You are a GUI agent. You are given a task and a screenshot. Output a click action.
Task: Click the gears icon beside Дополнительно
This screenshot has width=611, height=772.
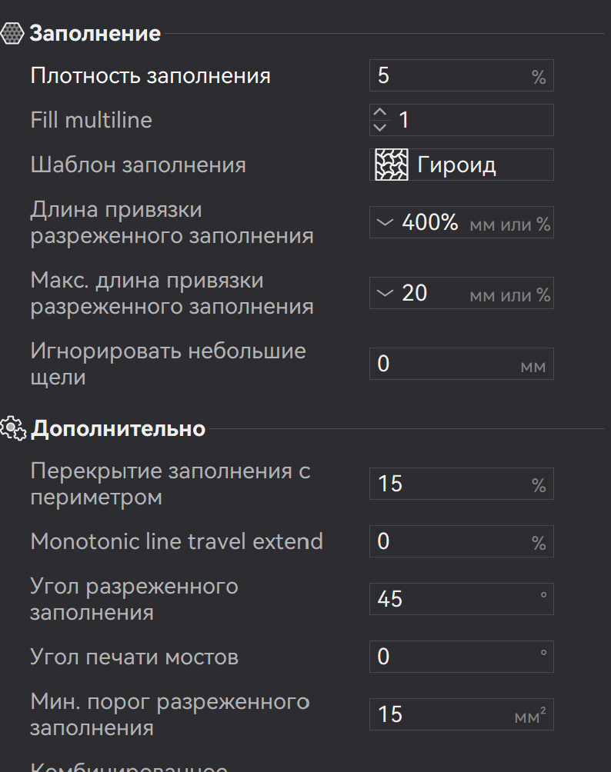pyautogui.click(x=13, y=428)
